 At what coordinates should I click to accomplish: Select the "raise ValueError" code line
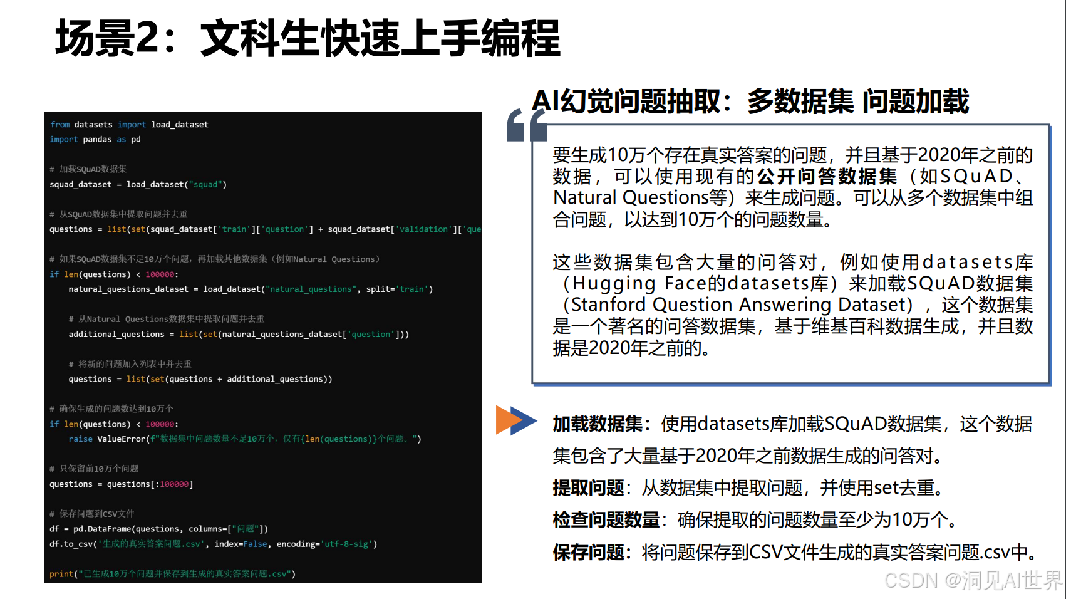coord(245,439)
